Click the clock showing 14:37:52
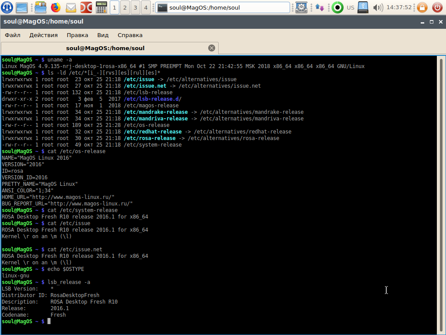Screen dimensions: 446x335 click(399, 7)
